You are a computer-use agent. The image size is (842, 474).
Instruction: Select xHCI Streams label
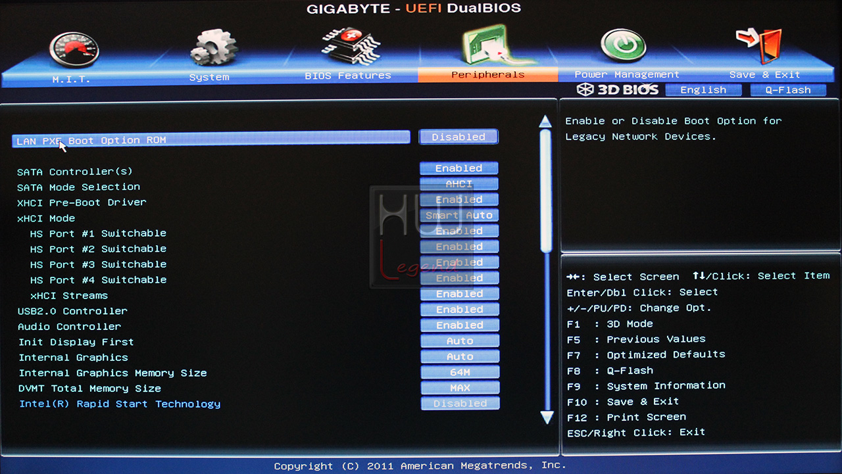tap(69, 296)
